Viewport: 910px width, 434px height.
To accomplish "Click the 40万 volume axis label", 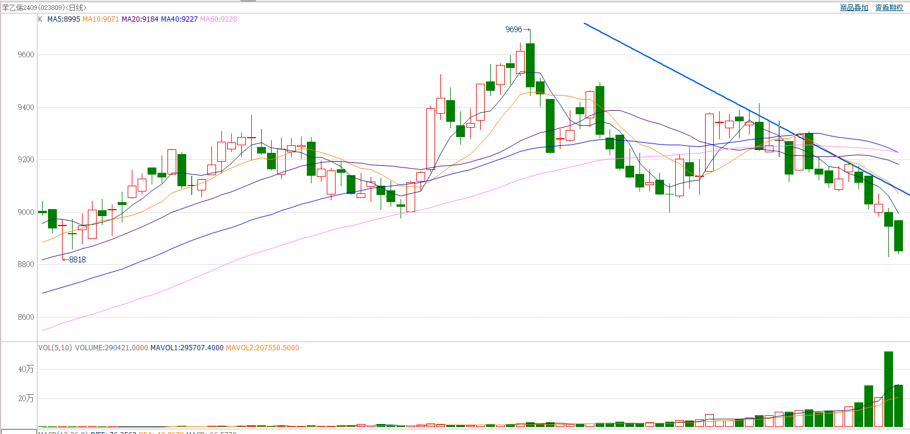I will click(x=26, y=370).
